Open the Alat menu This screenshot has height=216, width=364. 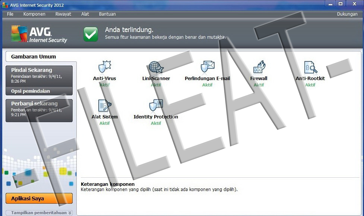[85, 14]
